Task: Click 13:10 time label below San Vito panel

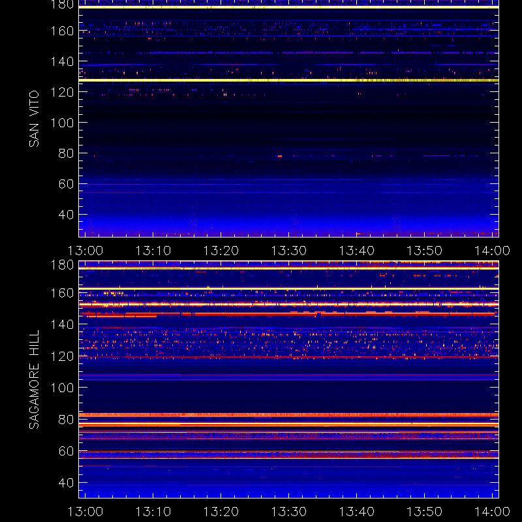Action: pos(153,251)
